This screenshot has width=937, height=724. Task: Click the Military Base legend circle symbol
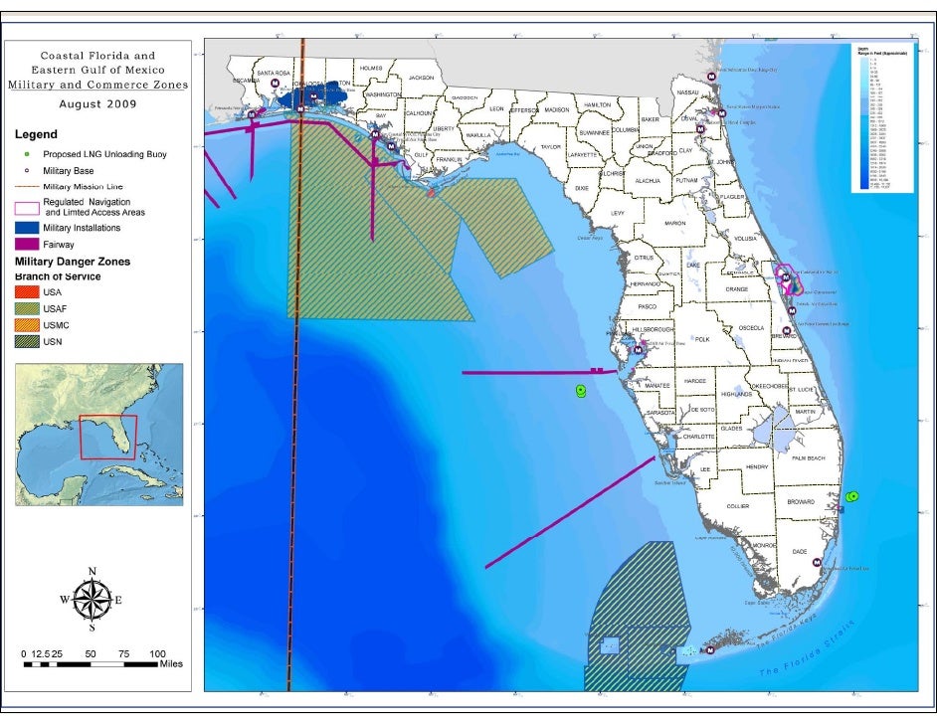click(27, 171)
